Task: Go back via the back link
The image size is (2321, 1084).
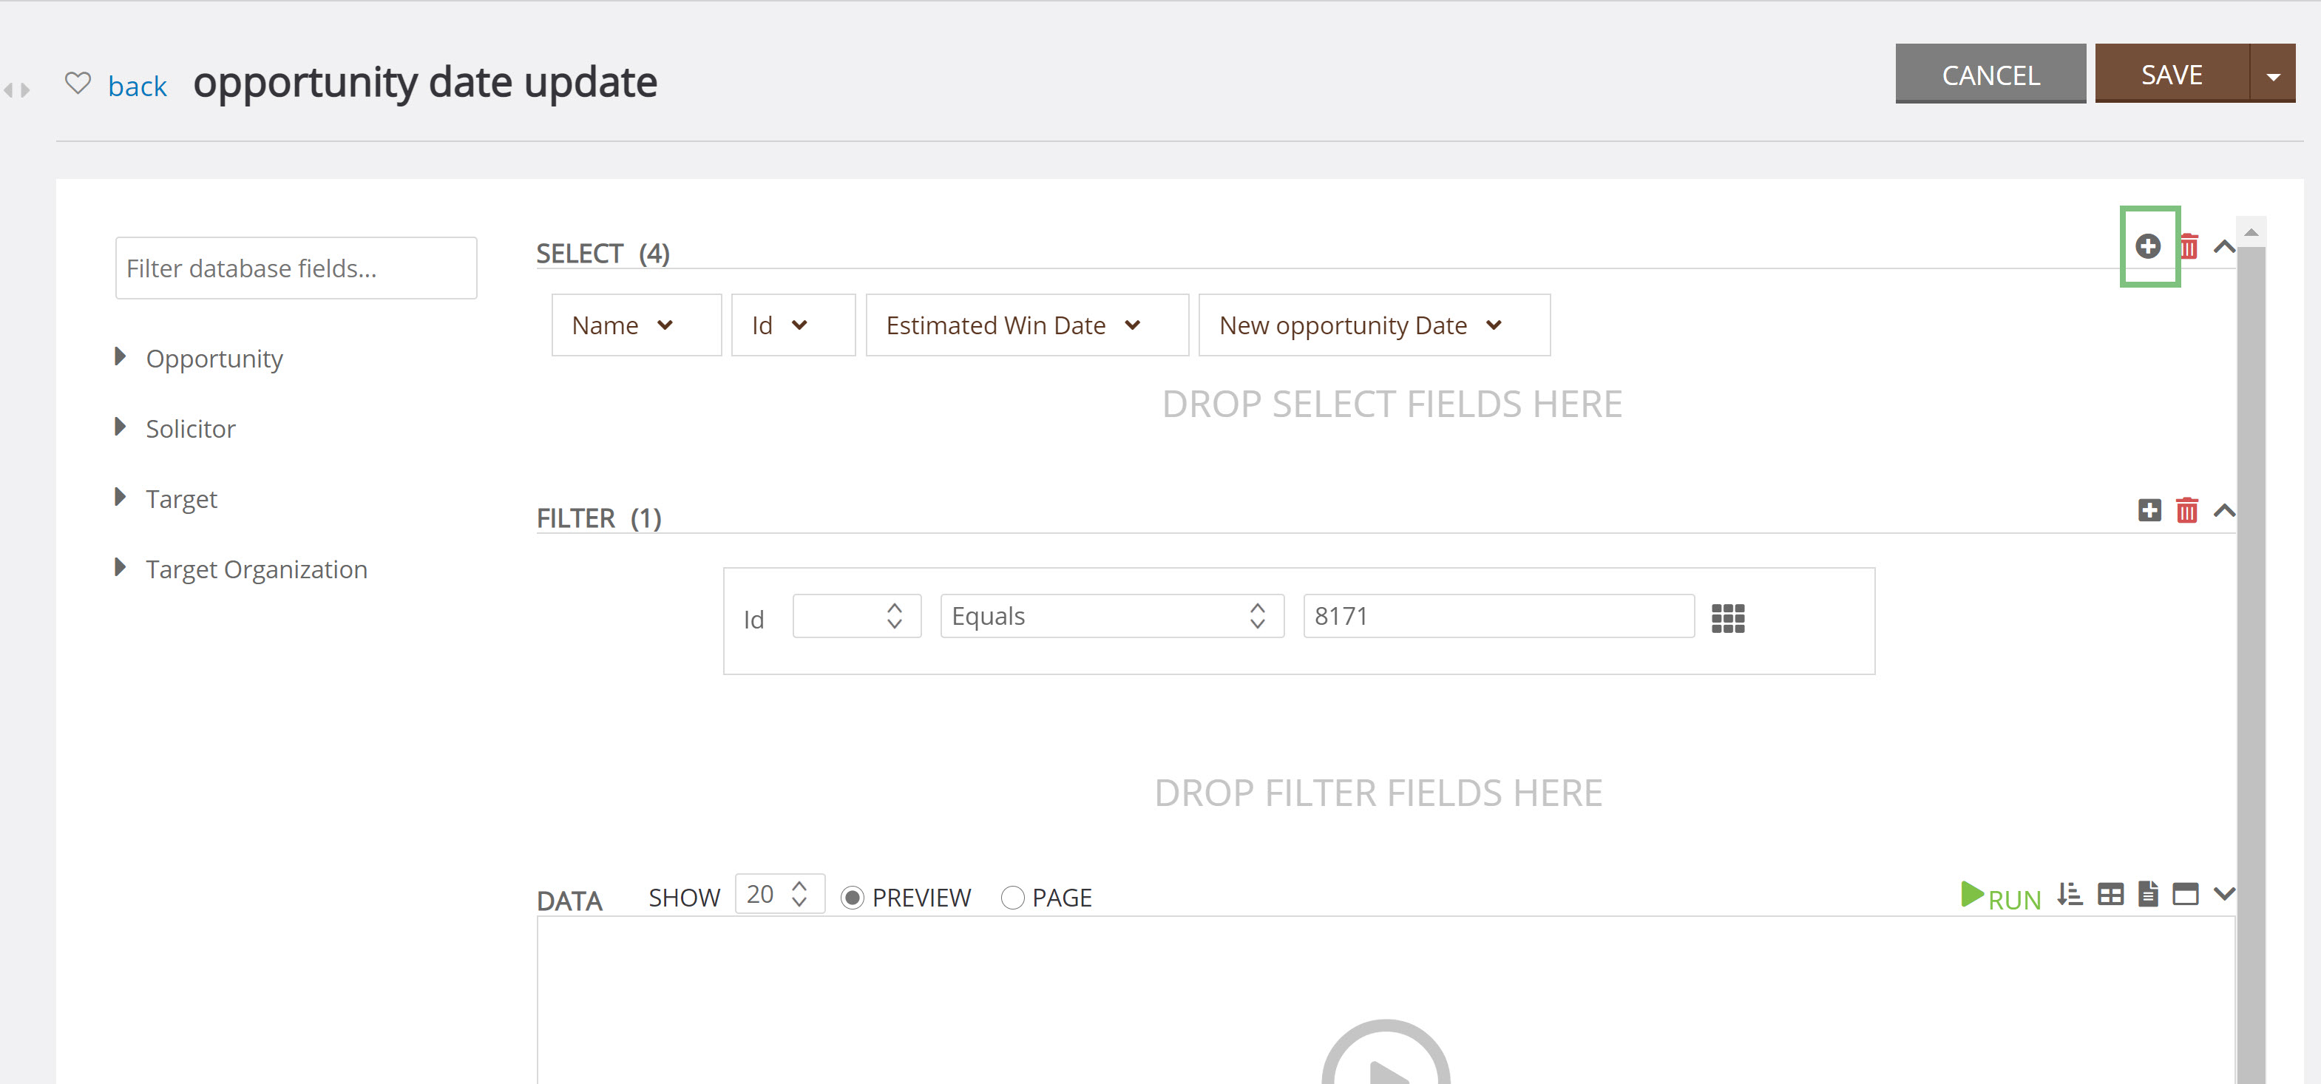Action: pos(137,87)
